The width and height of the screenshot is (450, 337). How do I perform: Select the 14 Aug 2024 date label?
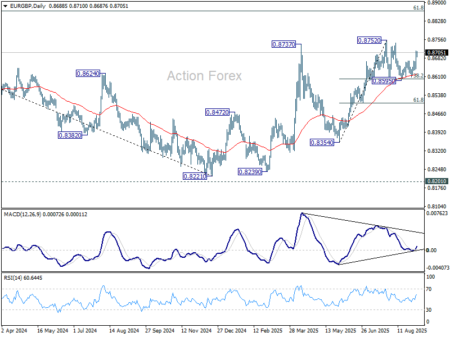(x=124, y=331)
